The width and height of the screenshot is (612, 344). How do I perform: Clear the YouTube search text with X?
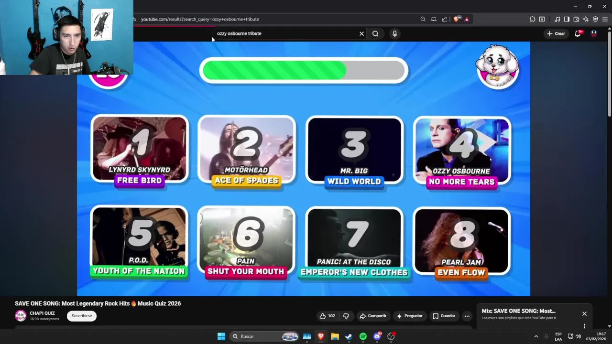[361, 33]
